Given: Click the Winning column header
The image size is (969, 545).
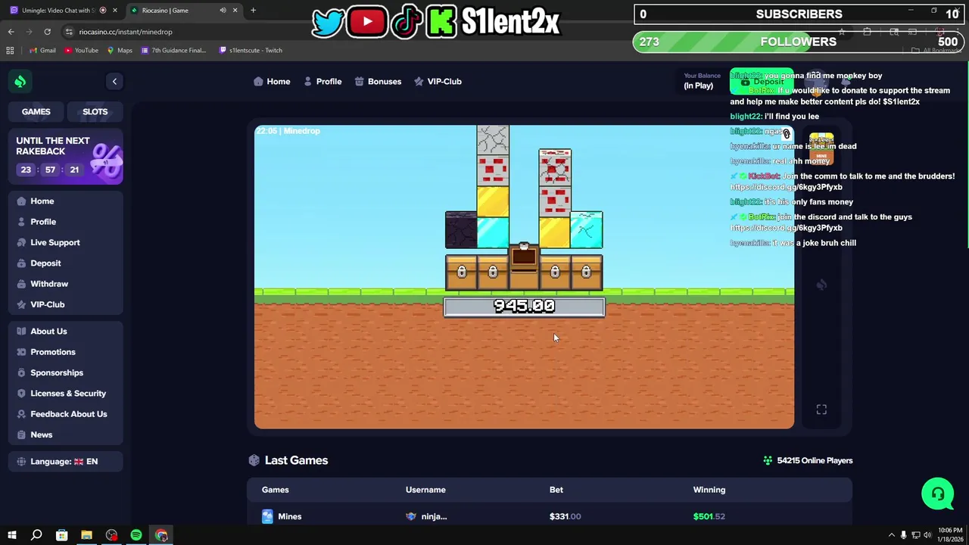Looking at the screenshot, I should 709,490.
